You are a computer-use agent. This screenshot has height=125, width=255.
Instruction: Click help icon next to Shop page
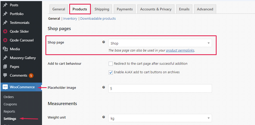point(104,42)
